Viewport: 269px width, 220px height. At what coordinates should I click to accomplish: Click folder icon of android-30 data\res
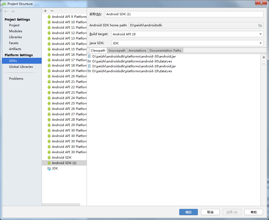pyautogui.click(x=89, y=61)
